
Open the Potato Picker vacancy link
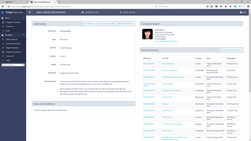pyautogui.click(x=167, y=131)
